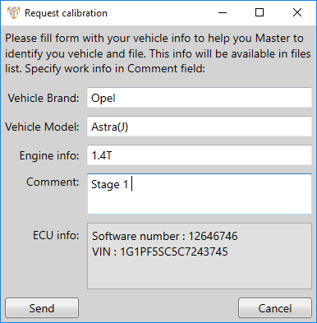Click the VIN line in ECU info

click(x=160, y=251)
